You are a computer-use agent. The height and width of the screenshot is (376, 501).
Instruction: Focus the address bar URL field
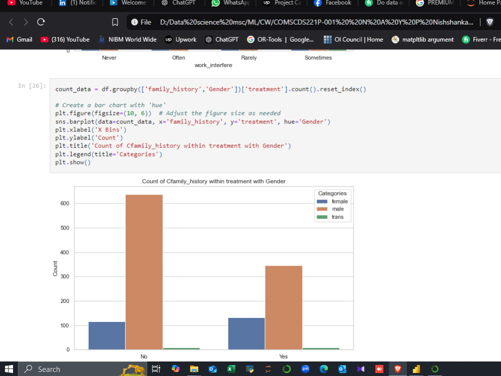pyautogui.click(x=316, y=22)
